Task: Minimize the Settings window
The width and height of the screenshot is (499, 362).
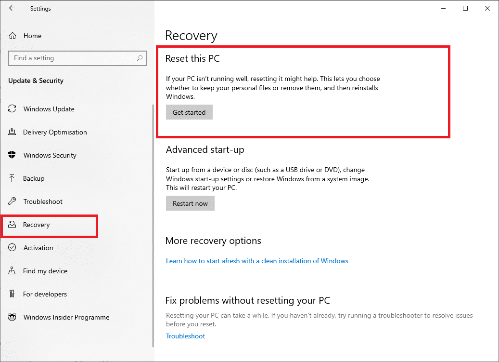Action: [x=443, y=8]
